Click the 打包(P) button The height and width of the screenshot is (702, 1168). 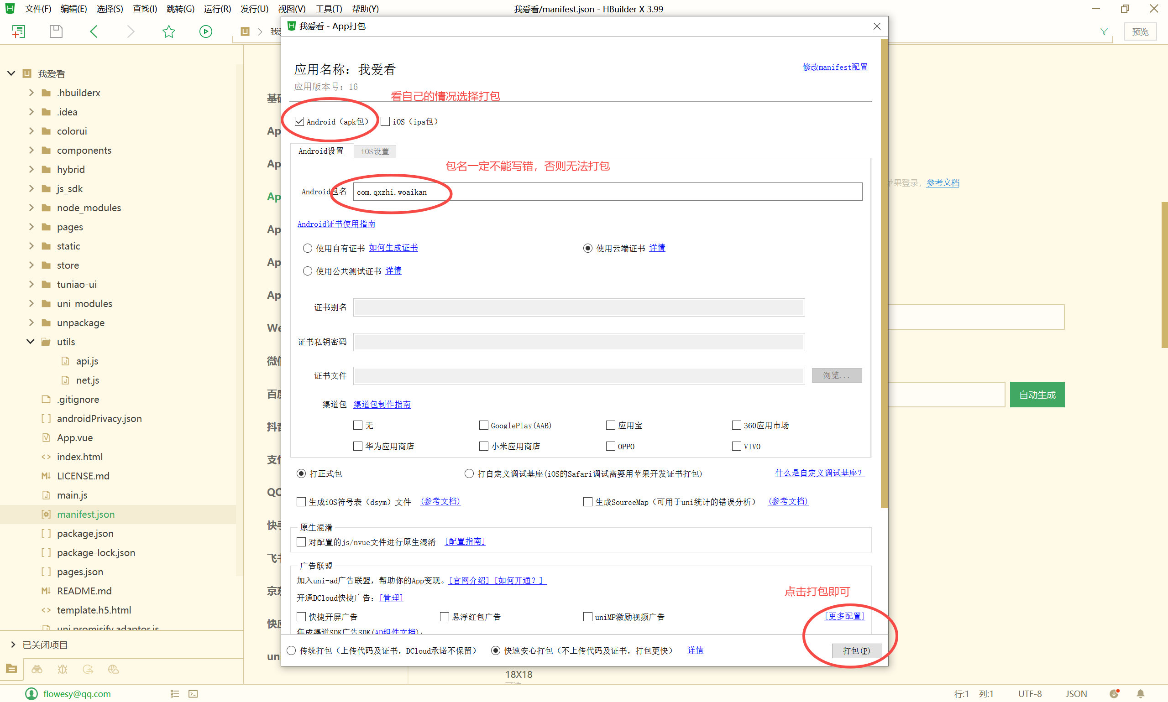[x=856, y=650]
